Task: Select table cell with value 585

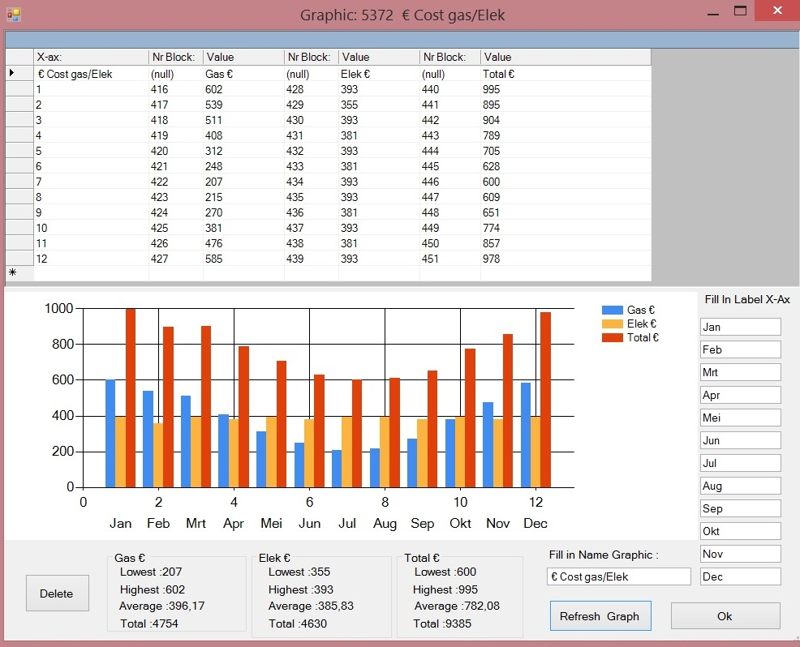Action: [x=244, y=259]
